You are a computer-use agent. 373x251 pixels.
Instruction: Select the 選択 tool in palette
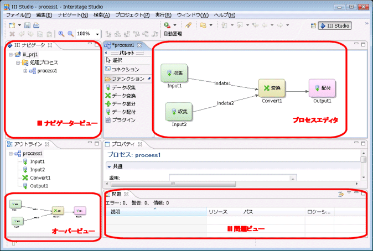(x=127, y=60)
